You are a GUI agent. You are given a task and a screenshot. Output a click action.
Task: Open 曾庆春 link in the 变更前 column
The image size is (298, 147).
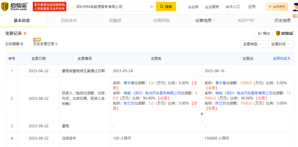point(129,83)
